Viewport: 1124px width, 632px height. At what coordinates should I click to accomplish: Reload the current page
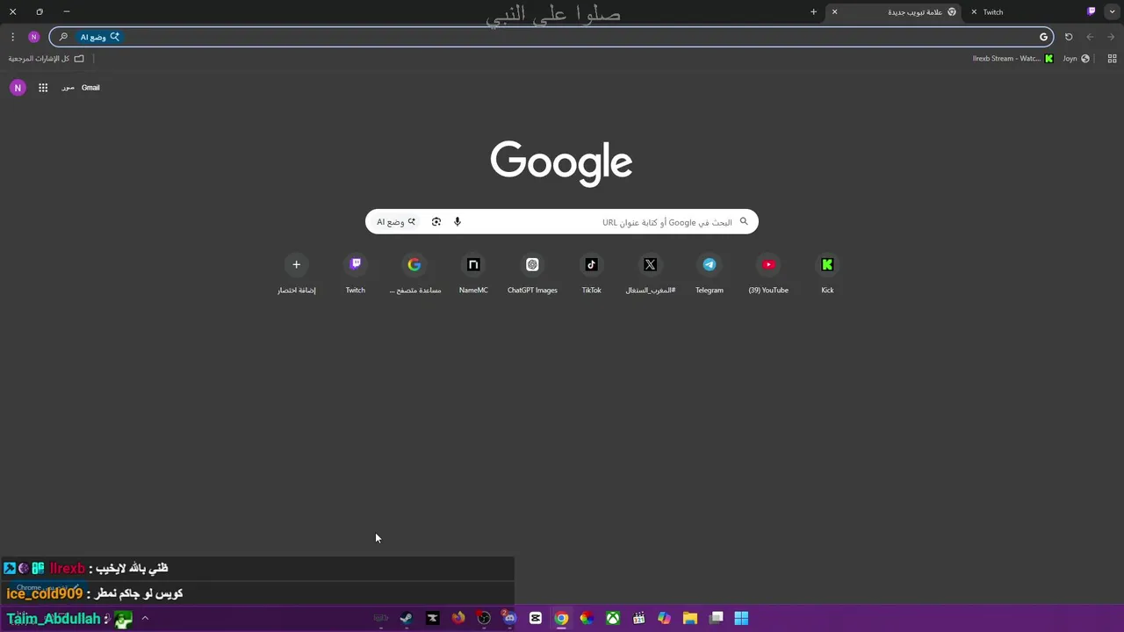(1069, 37)
